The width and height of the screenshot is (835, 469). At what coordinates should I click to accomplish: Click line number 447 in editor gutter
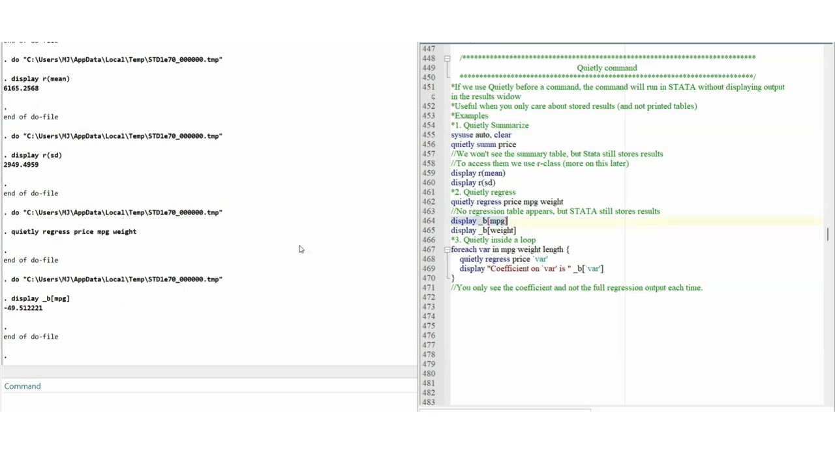(428, 49)
